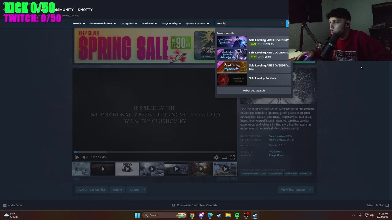392x220 pixels.
Task: Open Friends & Chat
Action: point(378,205)
